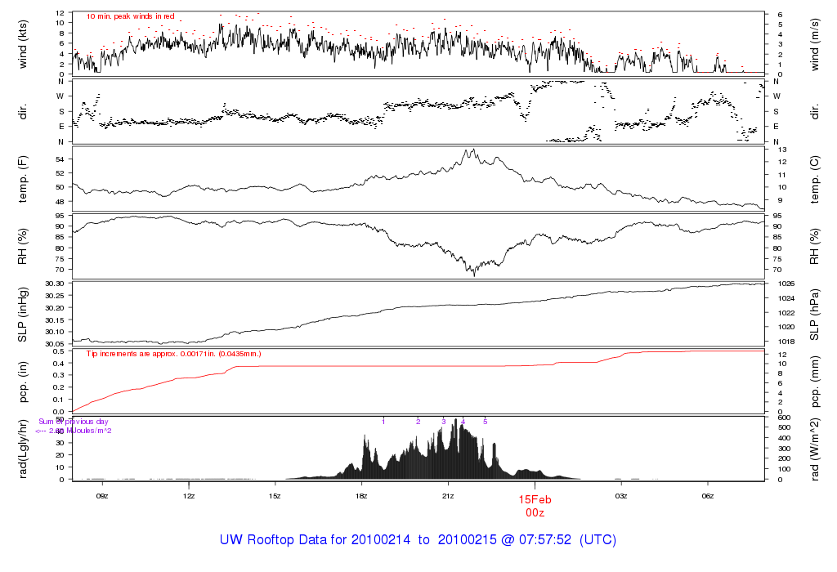Click the '1022' tick on the hPa axis
The height and width of the screenshot is (572, 837).
[x=787, y=313]
